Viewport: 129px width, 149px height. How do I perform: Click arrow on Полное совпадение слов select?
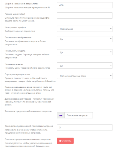pos(111,76)
